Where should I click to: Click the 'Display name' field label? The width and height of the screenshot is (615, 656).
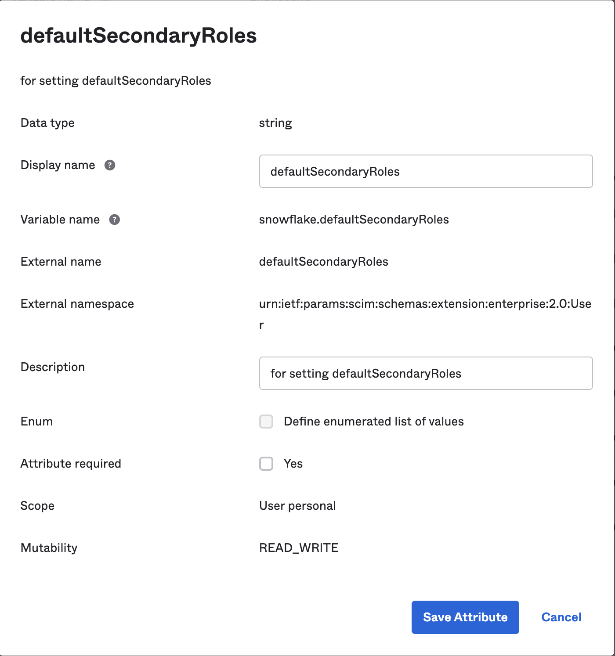(x=58, y=165)
